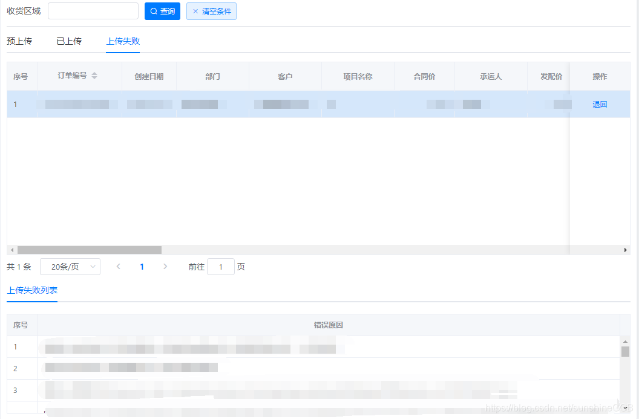Click the 查询 search button
Viewport: 639px width, 419px height.
(162, 11)
